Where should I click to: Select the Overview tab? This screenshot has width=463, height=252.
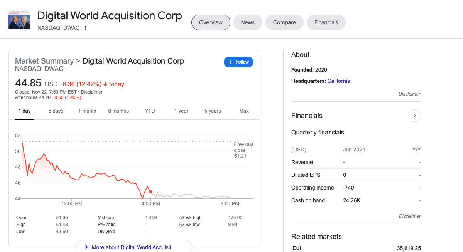(211, 22)
